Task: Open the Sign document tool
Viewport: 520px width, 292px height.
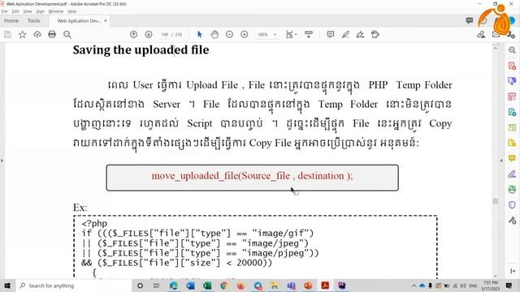Action: 360,34
